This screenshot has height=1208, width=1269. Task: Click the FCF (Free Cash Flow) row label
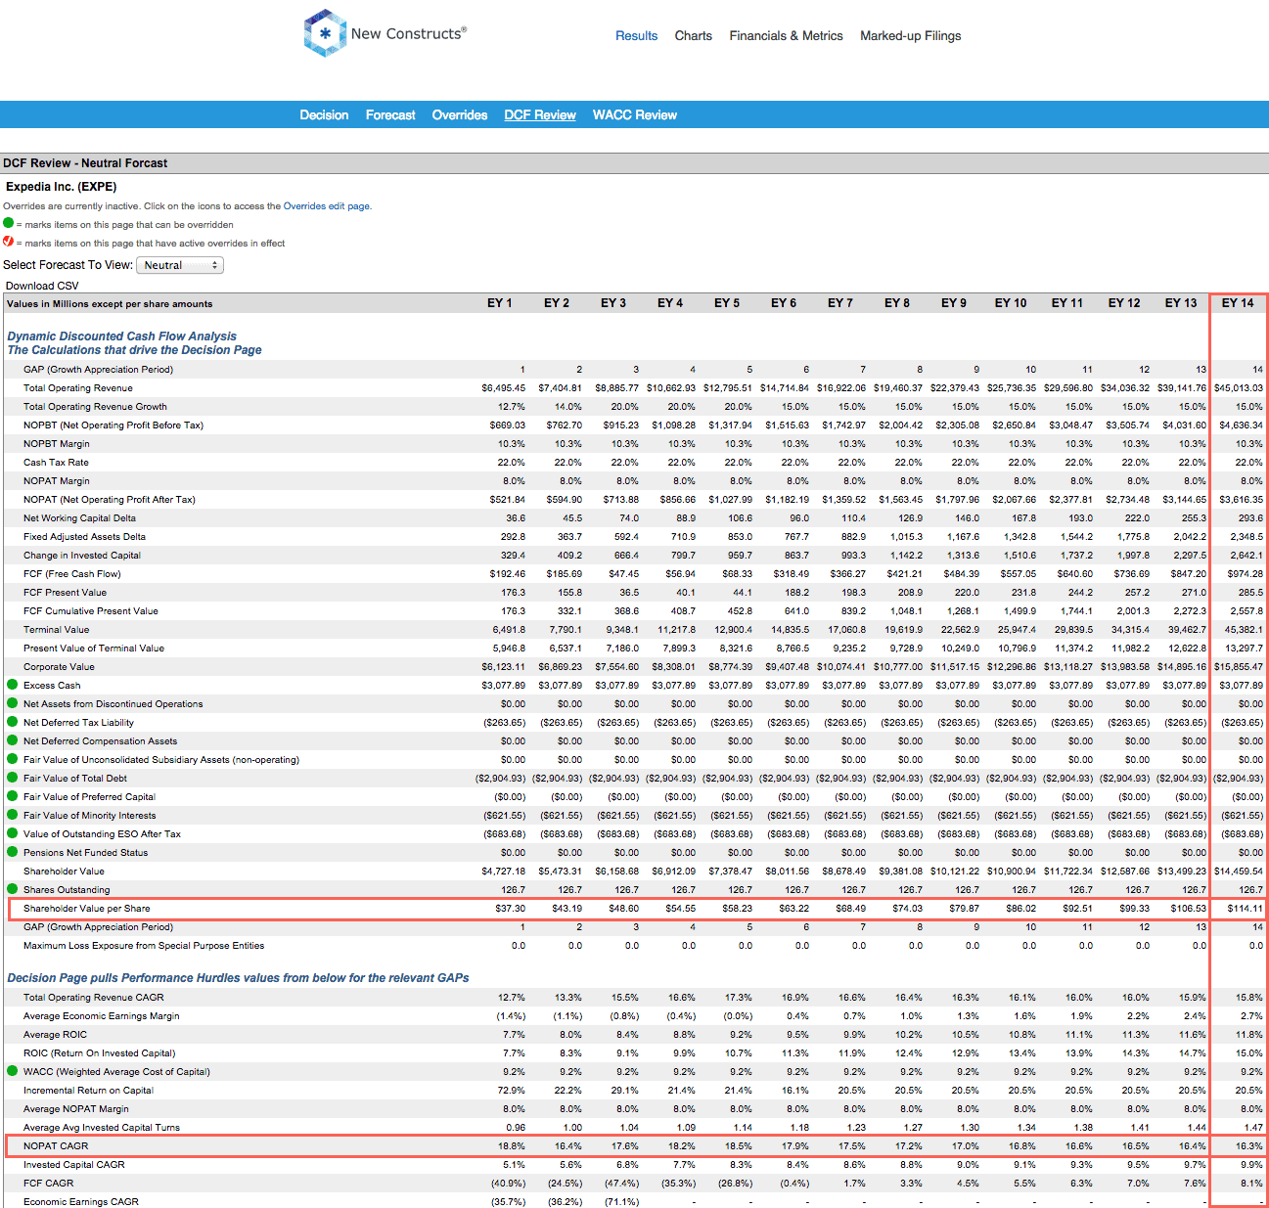click(72, 574)
